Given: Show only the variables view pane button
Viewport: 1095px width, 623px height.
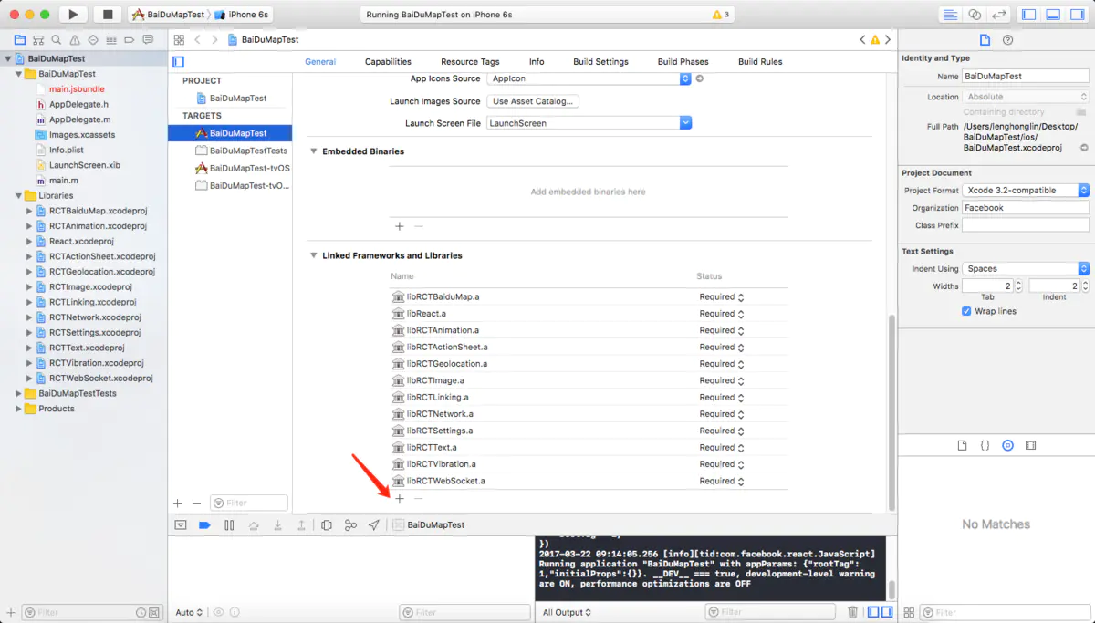Looking at the screenshot, I should (873, 612).
